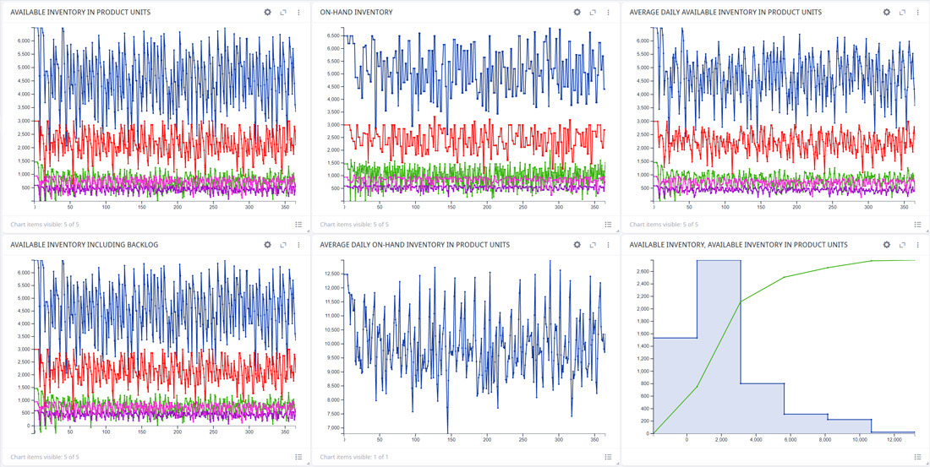
Task: Open three-dot menu of On-Hand Inventory panel
Action: [608, 12]
